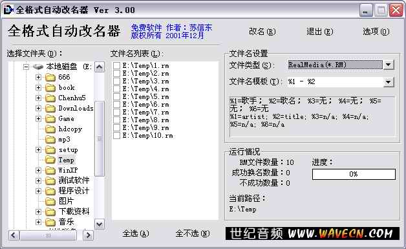Click the RealMedia(*.RM) file type field
This screenshot has width=406, height=249.
click(x=335, y=65)
